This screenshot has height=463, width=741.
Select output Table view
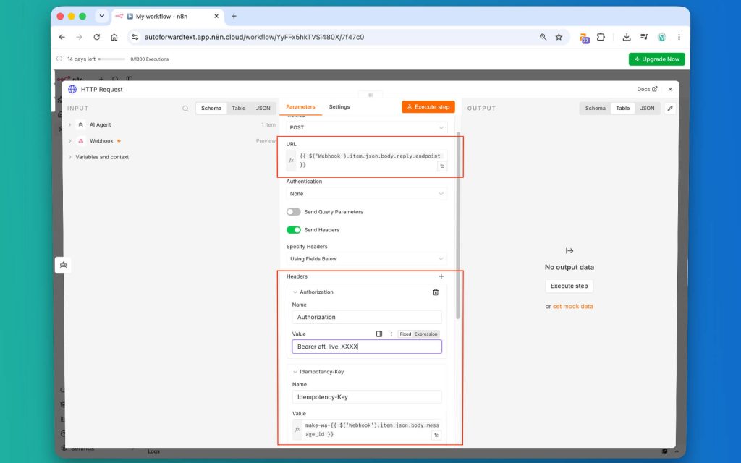[623, 109]
